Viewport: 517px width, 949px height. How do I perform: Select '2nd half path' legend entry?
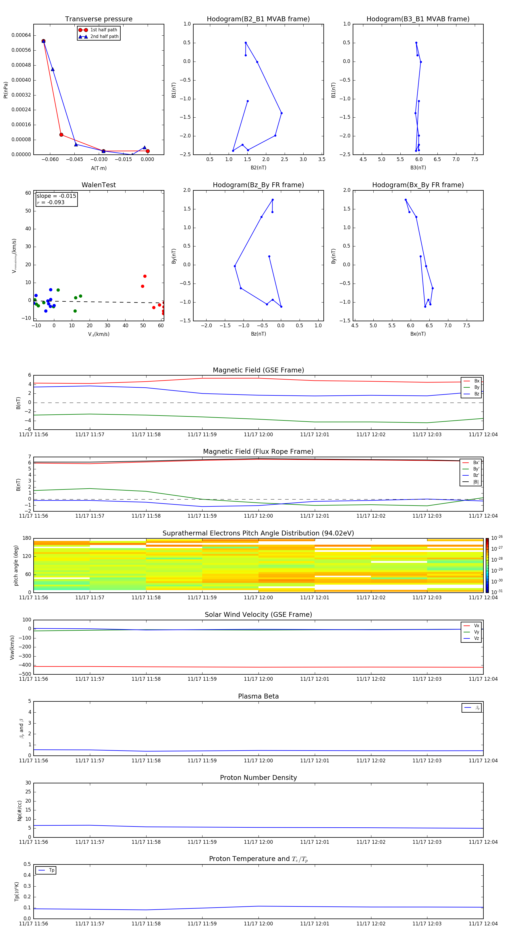click(x=98, y=37)
